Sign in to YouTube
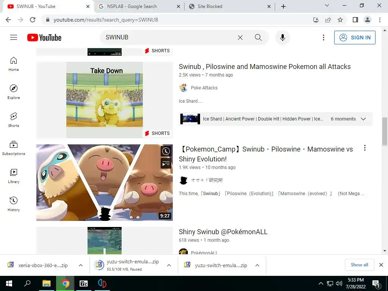Viewport: 388px width, 291px height. pos(355,38)
